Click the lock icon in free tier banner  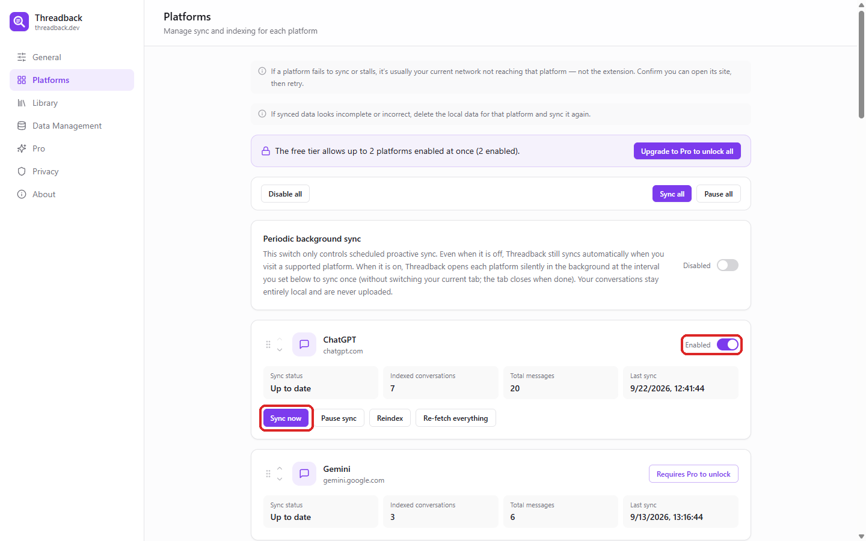[x=265, y=151]
